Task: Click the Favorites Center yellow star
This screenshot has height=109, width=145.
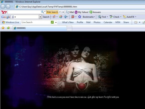Action: [3, 28]
